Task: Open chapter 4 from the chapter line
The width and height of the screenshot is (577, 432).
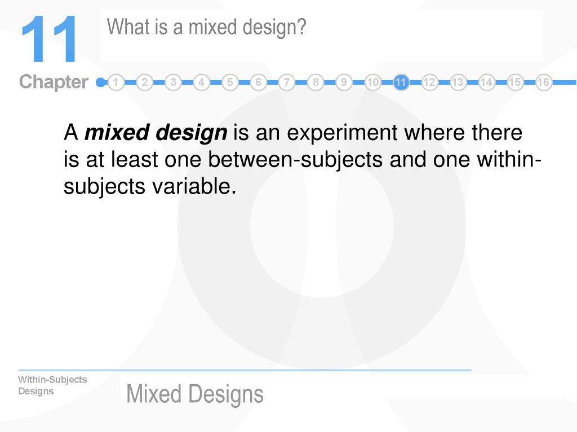Action: point(201,82)
